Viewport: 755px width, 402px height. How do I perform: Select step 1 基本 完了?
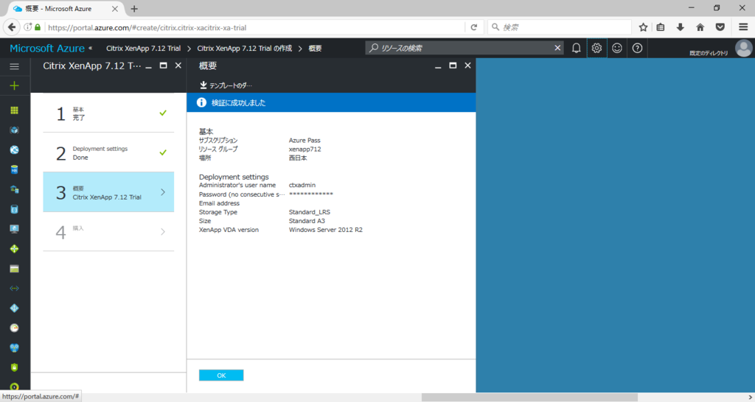tap(108, 113)
